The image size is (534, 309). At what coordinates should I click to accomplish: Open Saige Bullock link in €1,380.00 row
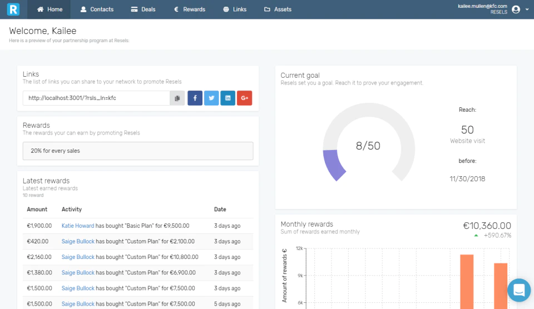[78, 272]
